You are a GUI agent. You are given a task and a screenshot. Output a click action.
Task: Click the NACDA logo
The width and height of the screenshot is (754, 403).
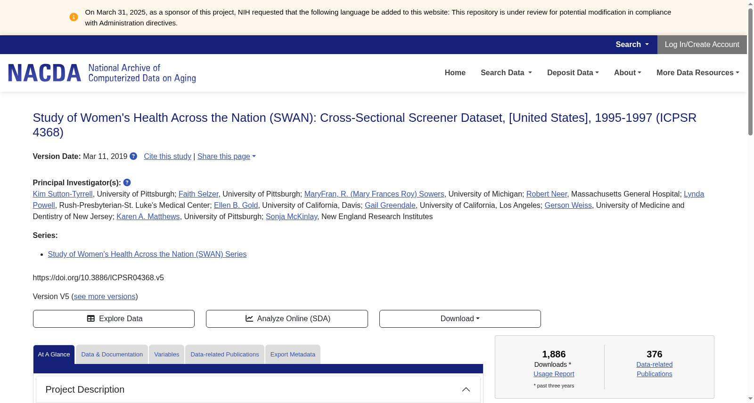(102, 73)
